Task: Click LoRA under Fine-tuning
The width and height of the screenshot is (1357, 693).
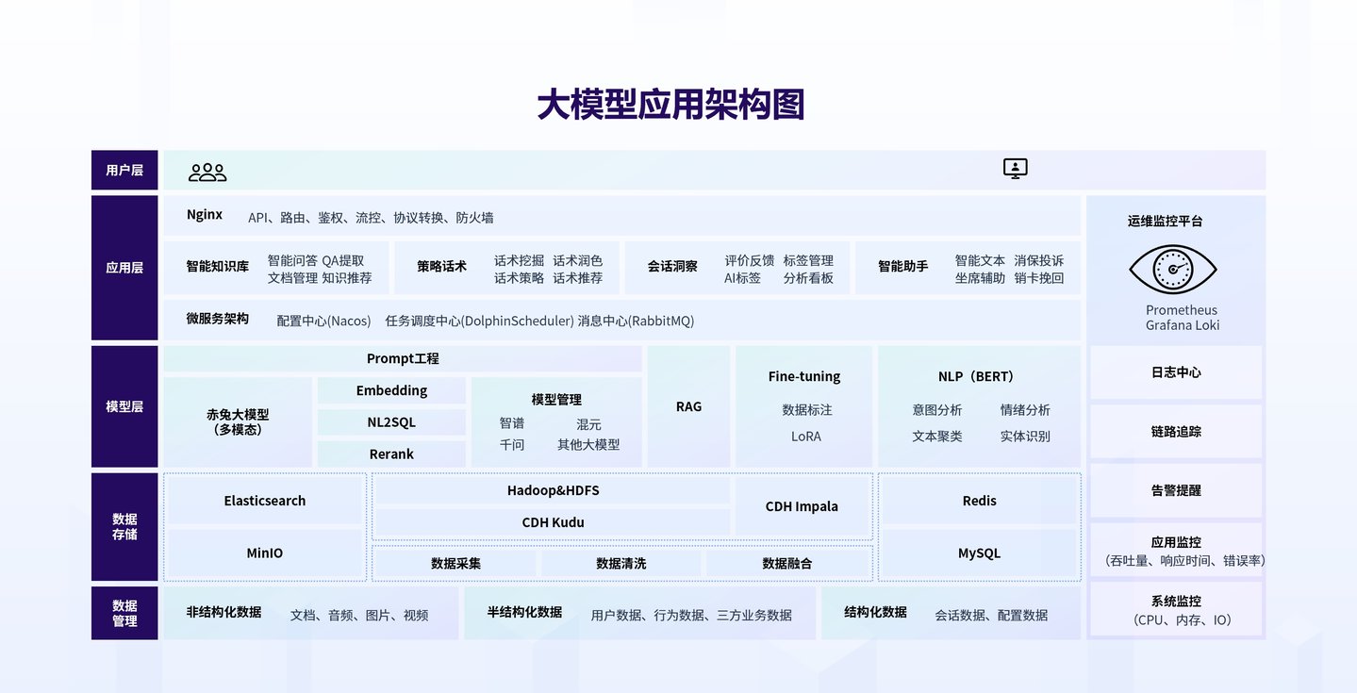Action: point(806,437)
